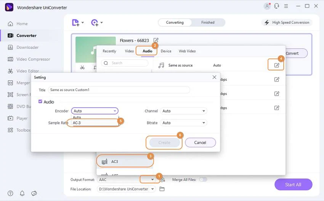Click the Load DVD disc icon
This screenshot has height=201, width=324.
click(x=95, y=22)
